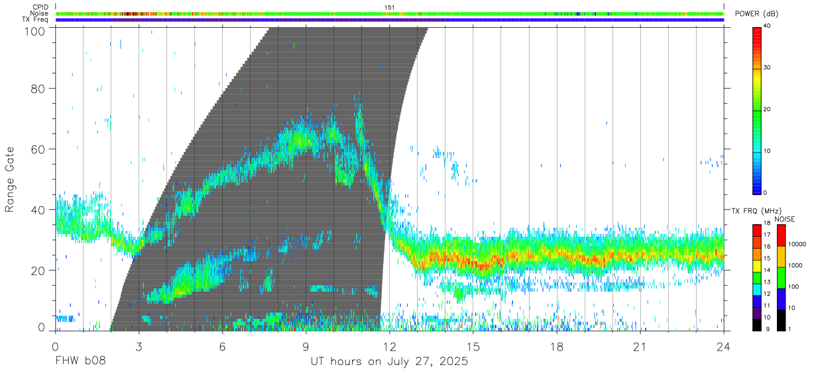Click the hour 24 x-axis label
Viewport: 814px width, 375px height.
(724, 347)
